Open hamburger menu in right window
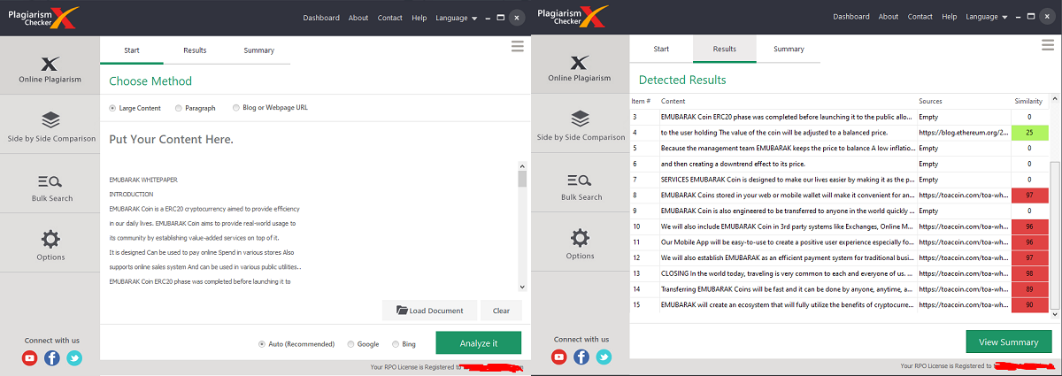The width and height of the screenshot is (1062, 376). point(1049,47)
